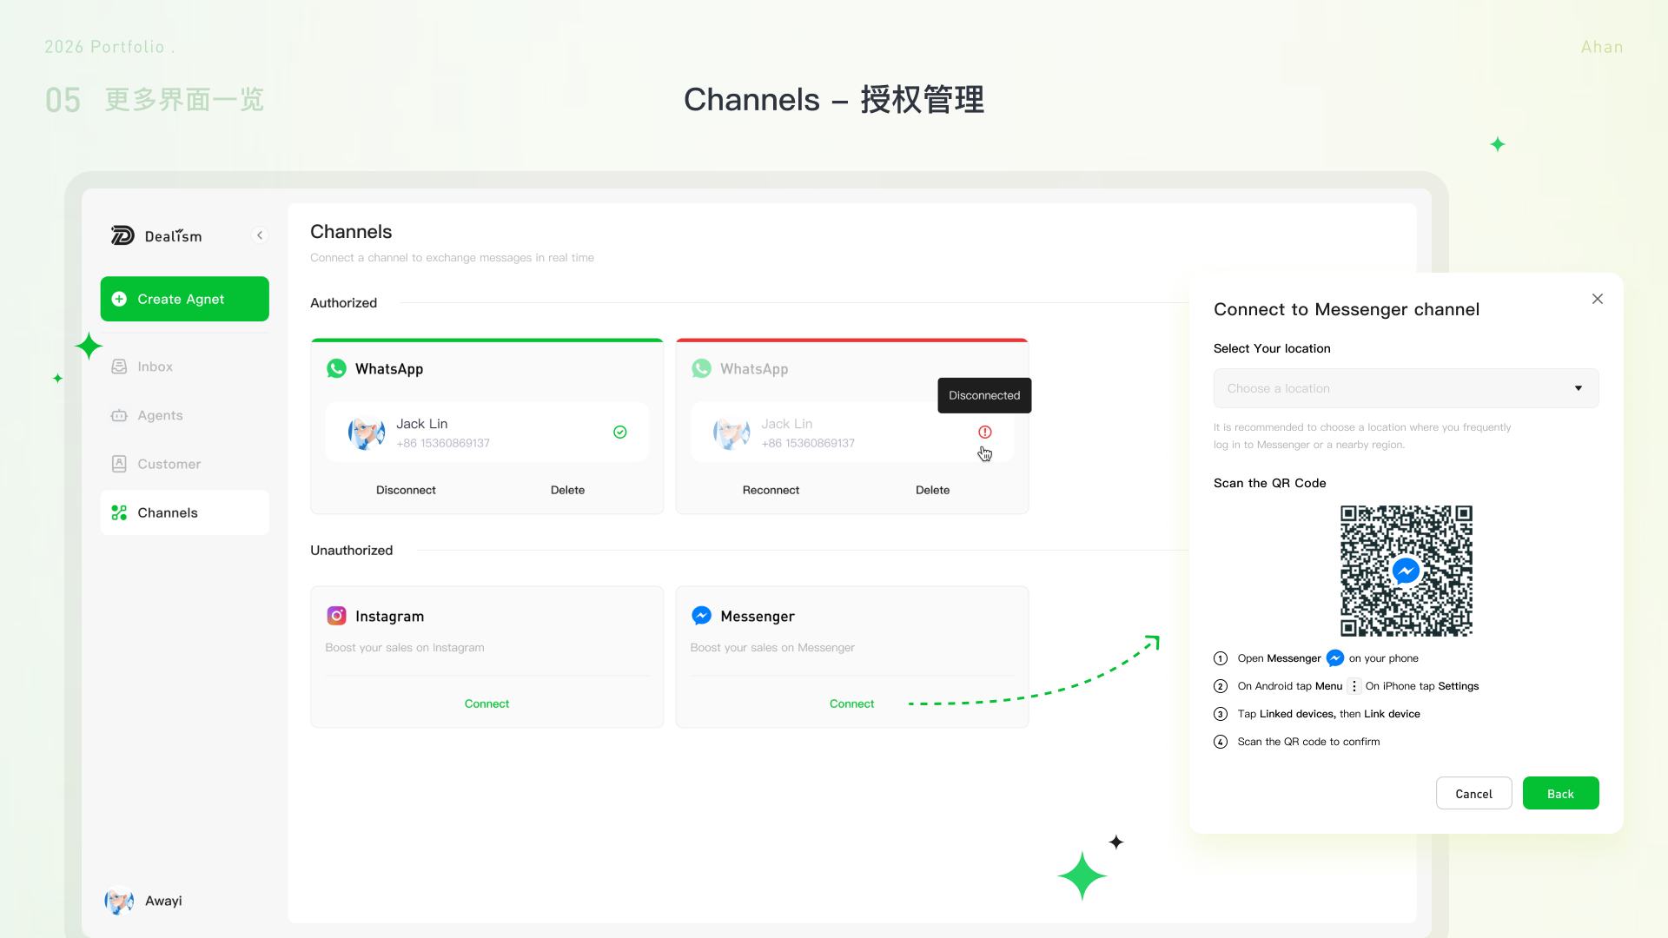Open the Awayi user avatar

pyautogui.click(x=119, y=901)
